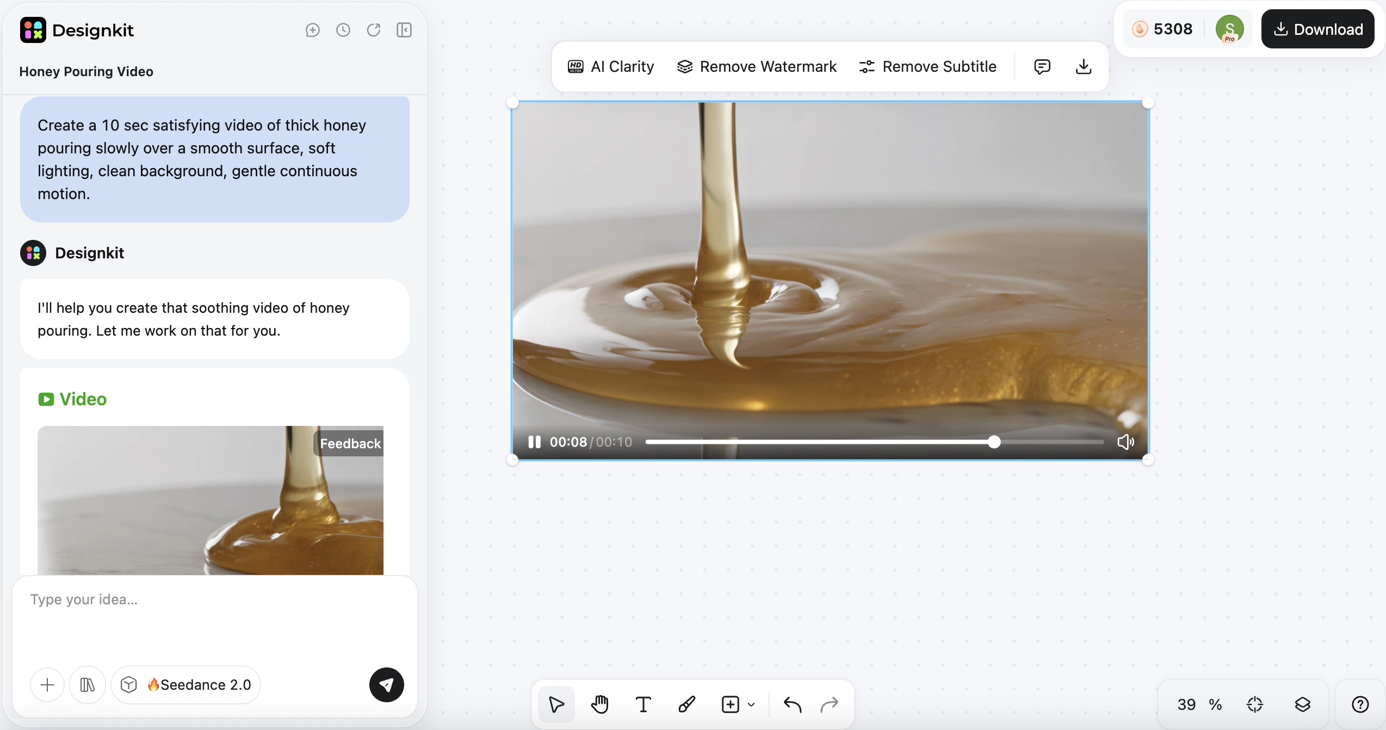The image size is (1386, 730).
Task: Send the prompt with paper plane button
Action: pos(386,685)
